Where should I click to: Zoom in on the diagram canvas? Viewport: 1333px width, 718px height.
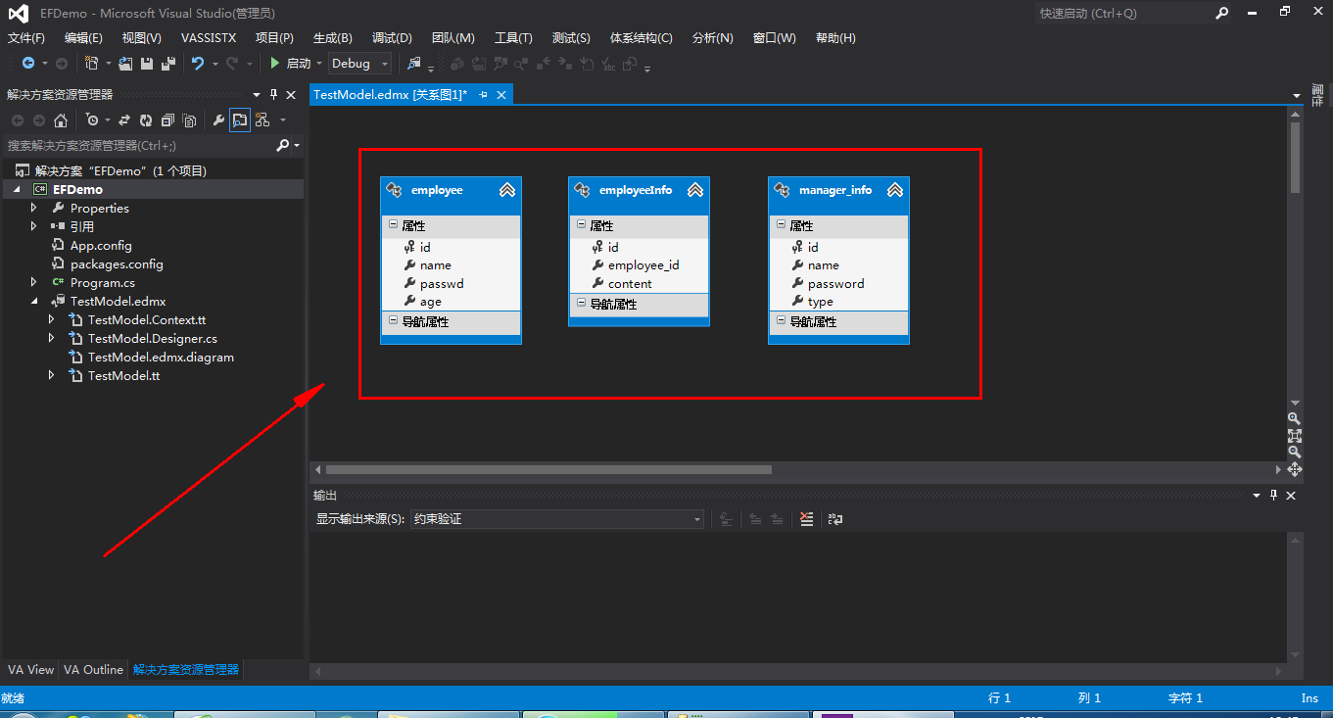[x=1295, y=419]
